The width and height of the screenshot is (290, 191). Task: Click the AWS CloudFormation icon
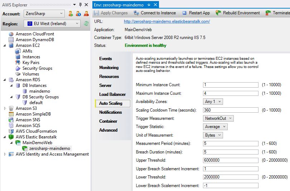(11, 131)
